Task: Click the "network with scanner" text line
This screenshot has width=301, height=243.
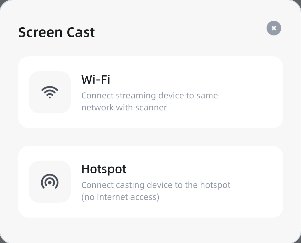Action: (124, 108)
